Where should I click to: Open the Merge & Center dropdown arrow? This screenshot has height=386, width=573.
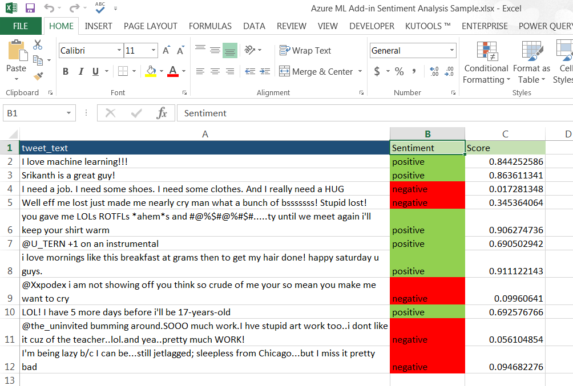coord(360,71)
